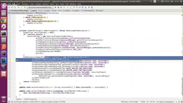Screen dimensions: 183x103
Task: Change UTF-8 file encoding in status bar
Action: point(152,102)
